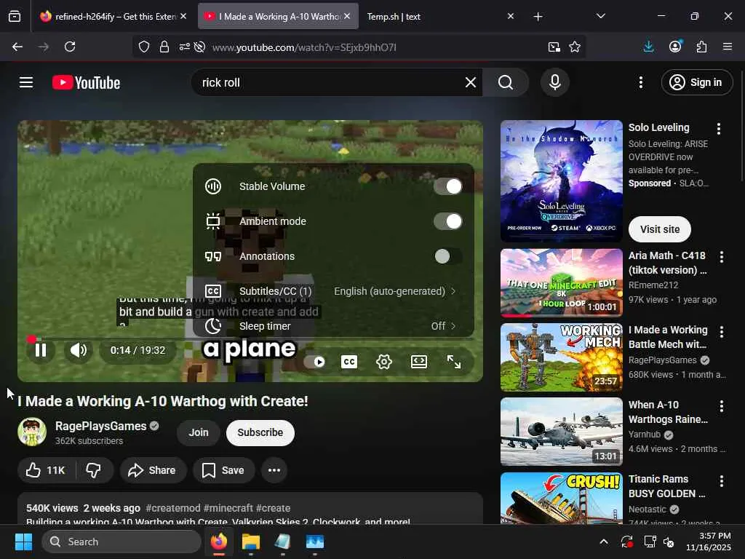
Task: Open Firefox tab list view icon
Action: point(15,17)
